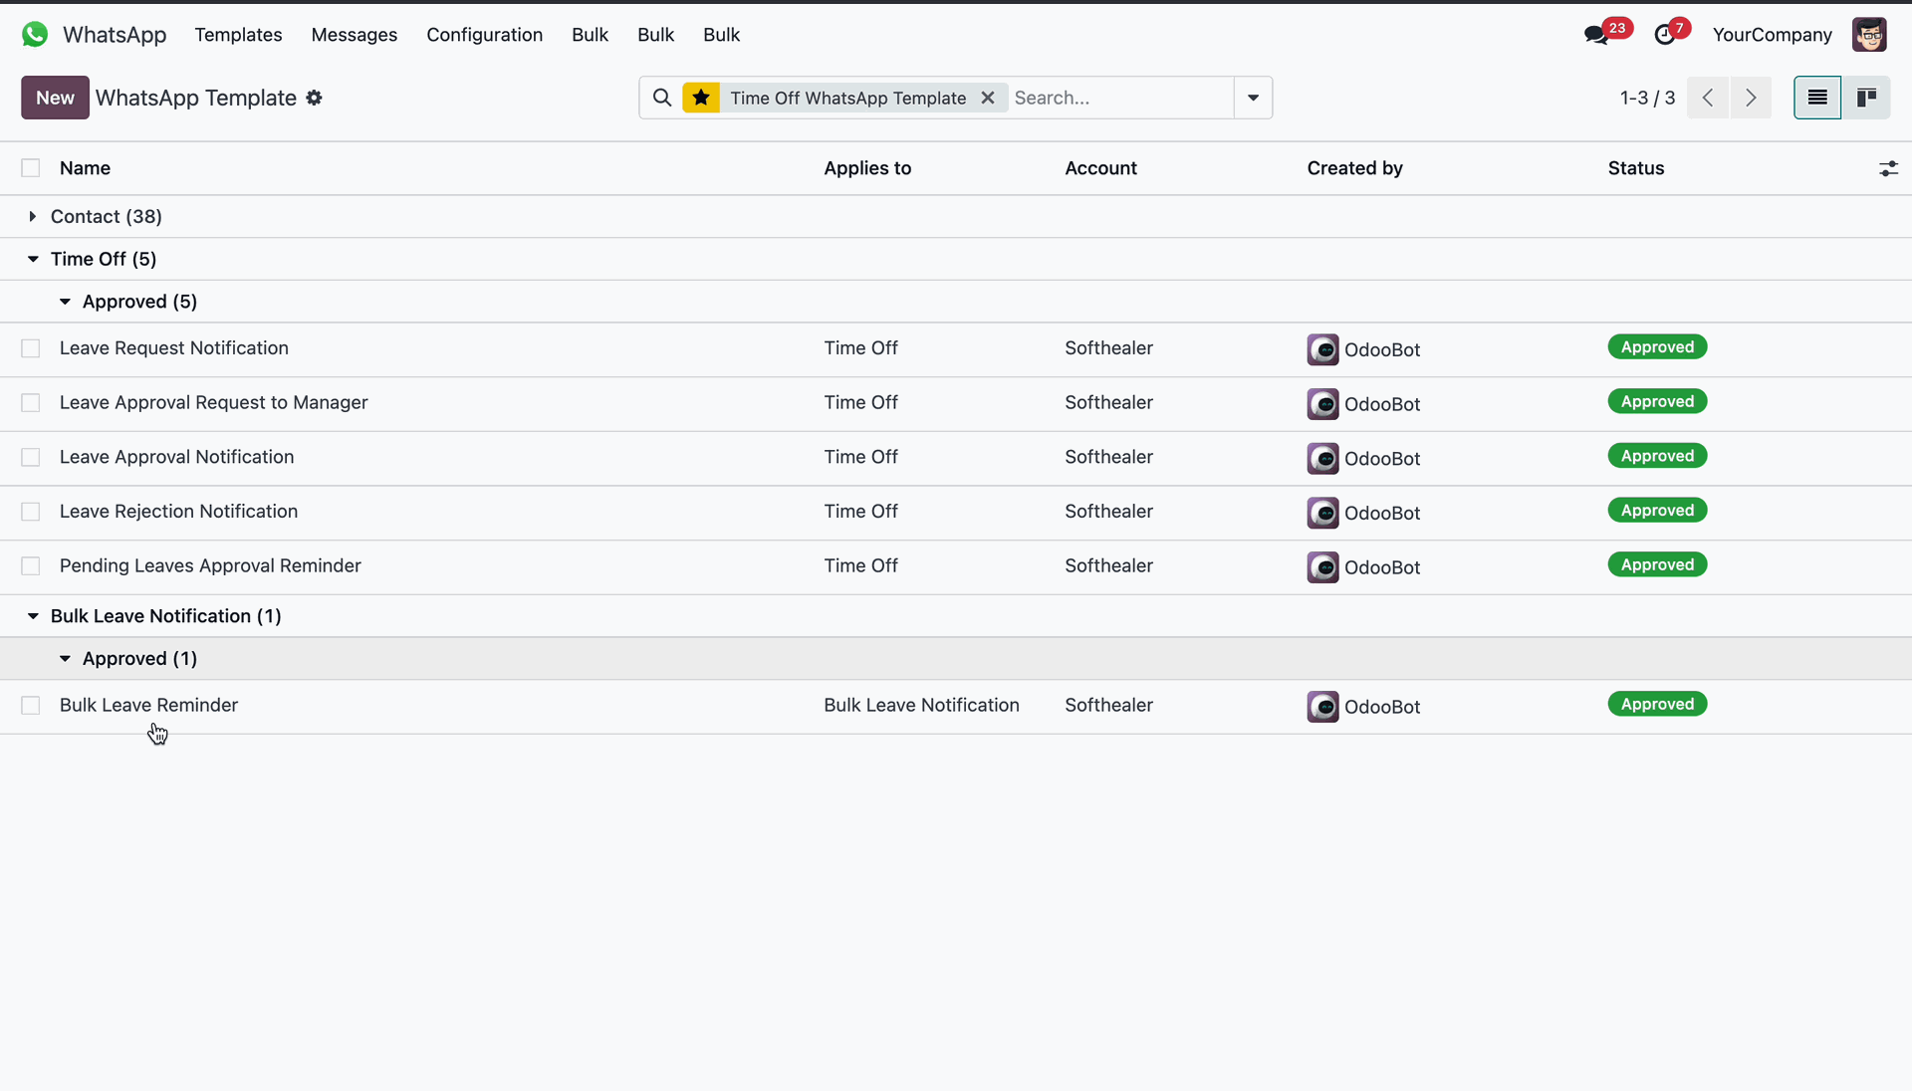Open the activities clock icon
Screen dimensions: 1912x1091
1664,35
